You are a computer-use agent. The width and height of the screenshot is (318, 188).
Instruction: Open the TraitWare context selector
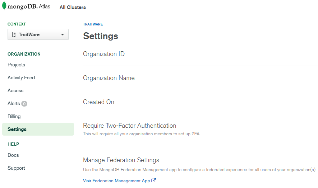pyautogui.click(x=38, y=34)
